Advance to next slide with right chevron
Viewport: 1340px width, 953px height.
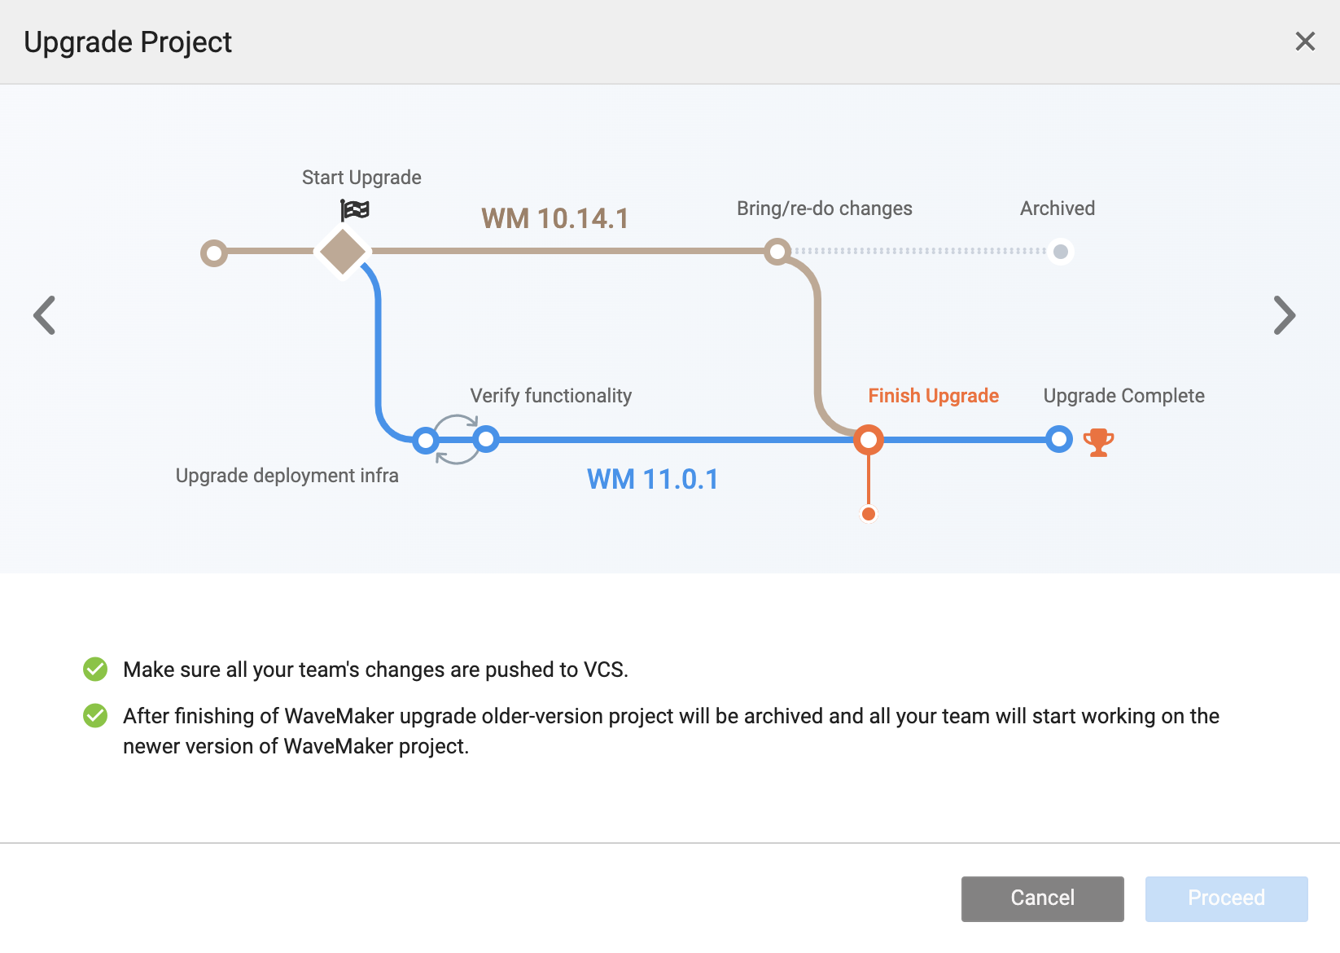click(x=1284, y=315)
